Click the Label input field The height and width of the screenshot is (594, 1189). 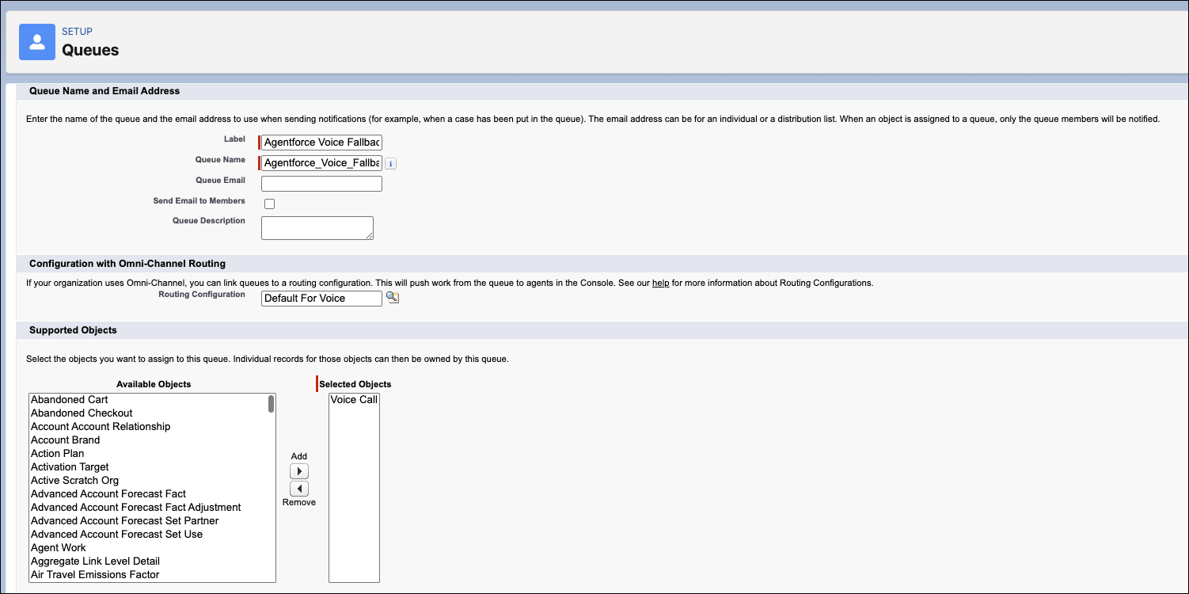click(x=321, y=143)
